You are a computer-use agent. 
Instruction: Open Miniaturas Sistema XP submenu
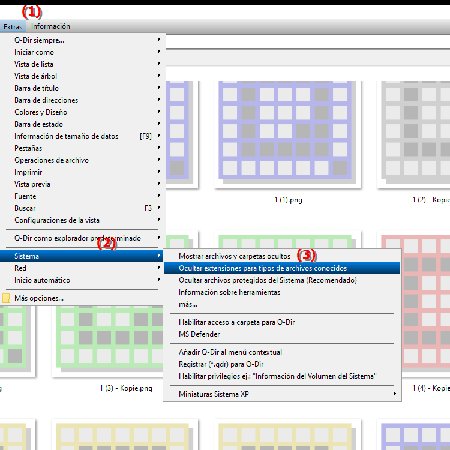[x=282, y=394]
